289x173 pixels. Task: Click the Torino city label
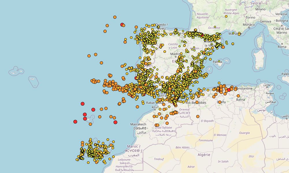coord(250,17)
